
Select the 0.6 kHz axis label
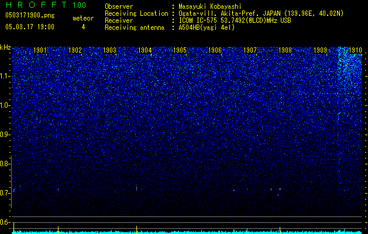point(5,222)
